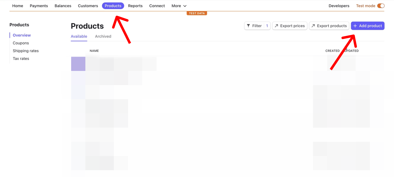This screenshot has height=177, width=394.
Task: Select the first product row thumbnail
Action: pos(78,64)
